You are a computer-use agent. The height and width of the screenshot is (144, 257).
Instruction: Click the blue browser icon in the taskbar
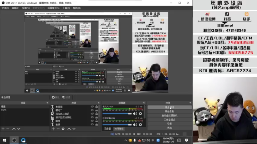tap(23, 140)
